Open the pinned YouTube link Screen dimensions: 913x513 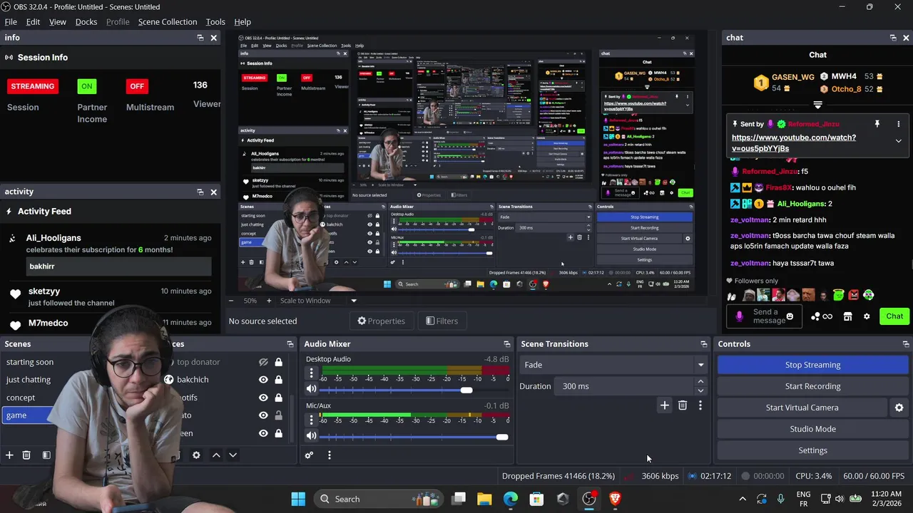(793, 142)
